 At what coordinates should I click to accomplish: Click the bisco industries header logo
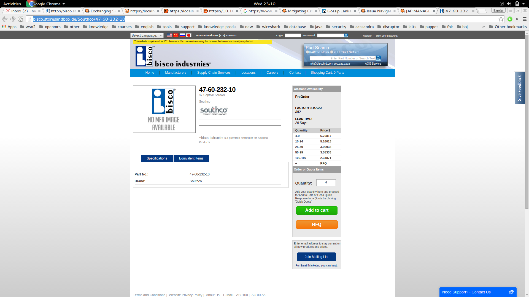[x=173, y=56]
